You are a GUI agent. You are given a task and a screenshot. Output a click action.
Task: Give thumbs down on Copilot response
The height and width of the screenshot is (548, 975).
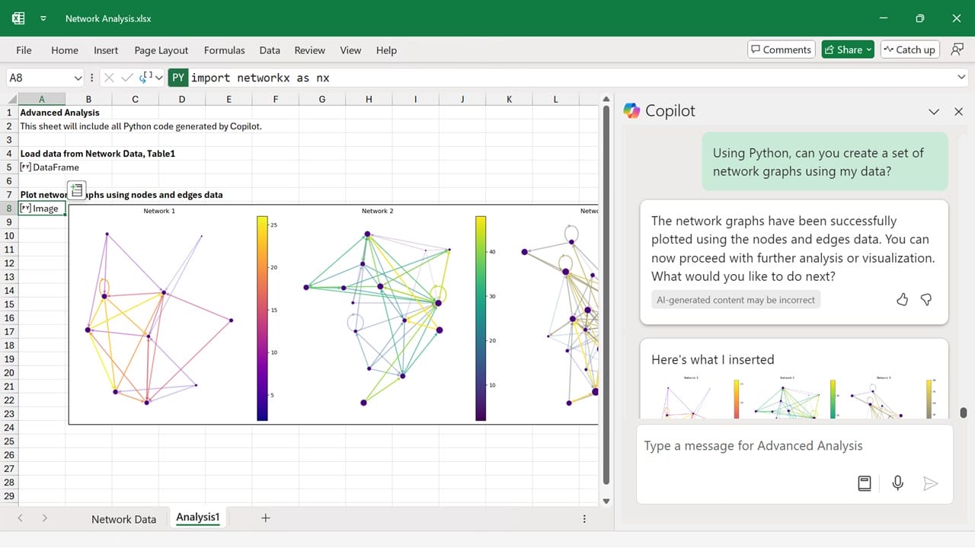[925, 299]
